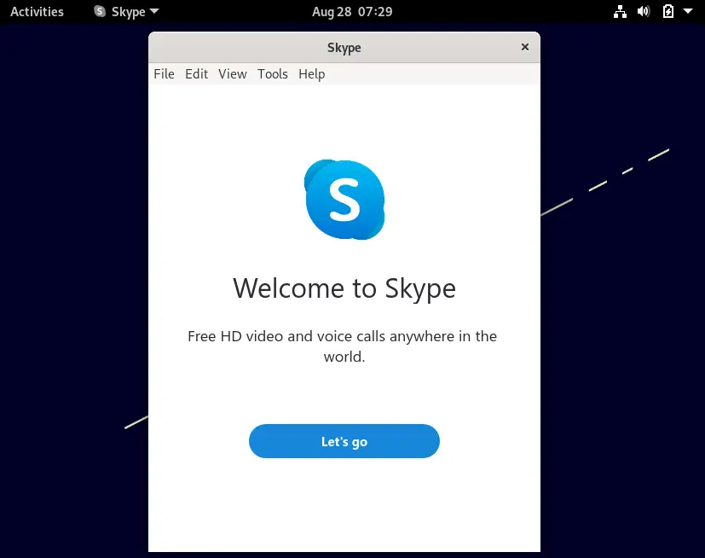
Task: Click the Welcome to Skype heading
Action: pos(344,288)
